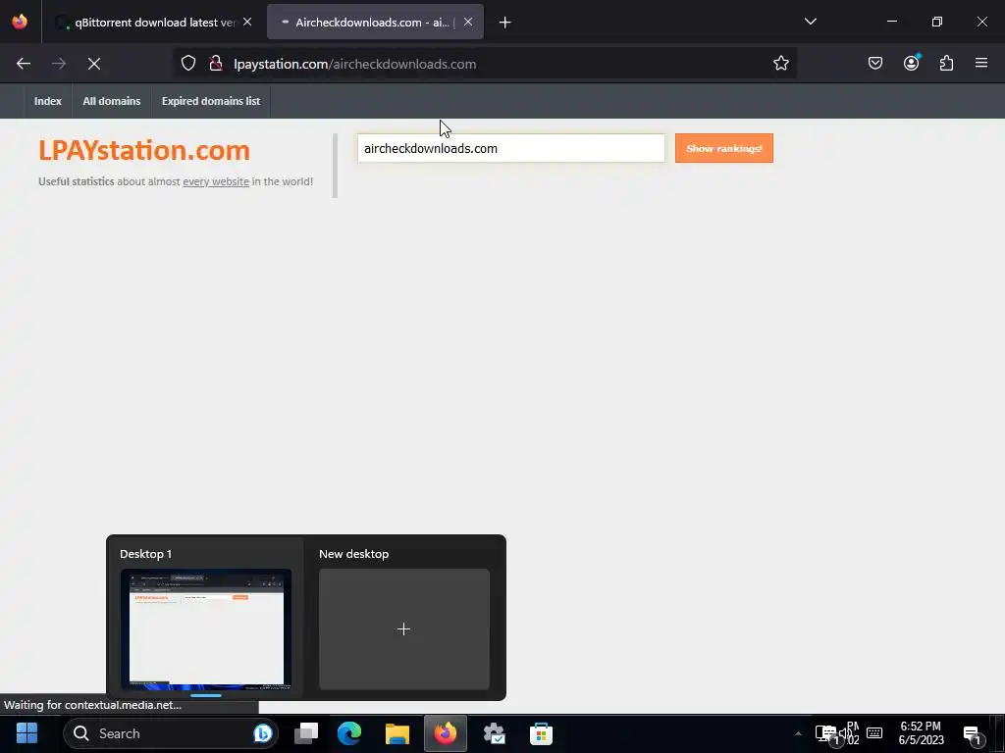
Task: Click the insecure connection padlock icon
Action: coord(216,64)
